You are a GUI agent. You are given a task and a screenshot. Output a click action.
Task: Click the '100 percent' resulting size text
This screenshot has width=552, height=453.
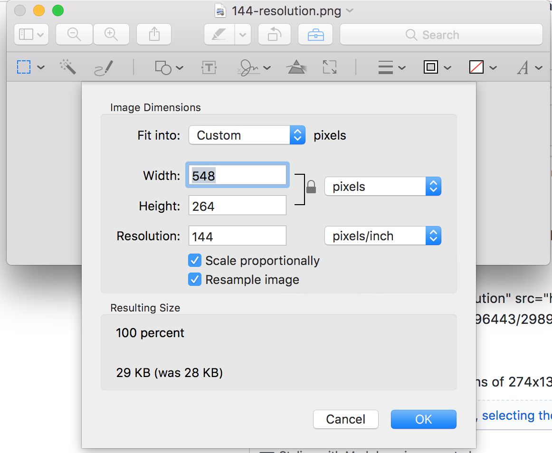150,332
